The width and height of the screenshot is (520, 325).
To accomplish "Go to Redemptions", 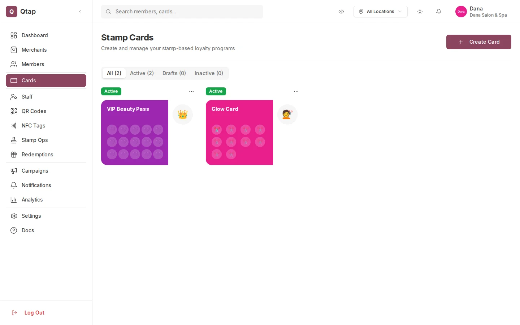I will tap(46, 155).
